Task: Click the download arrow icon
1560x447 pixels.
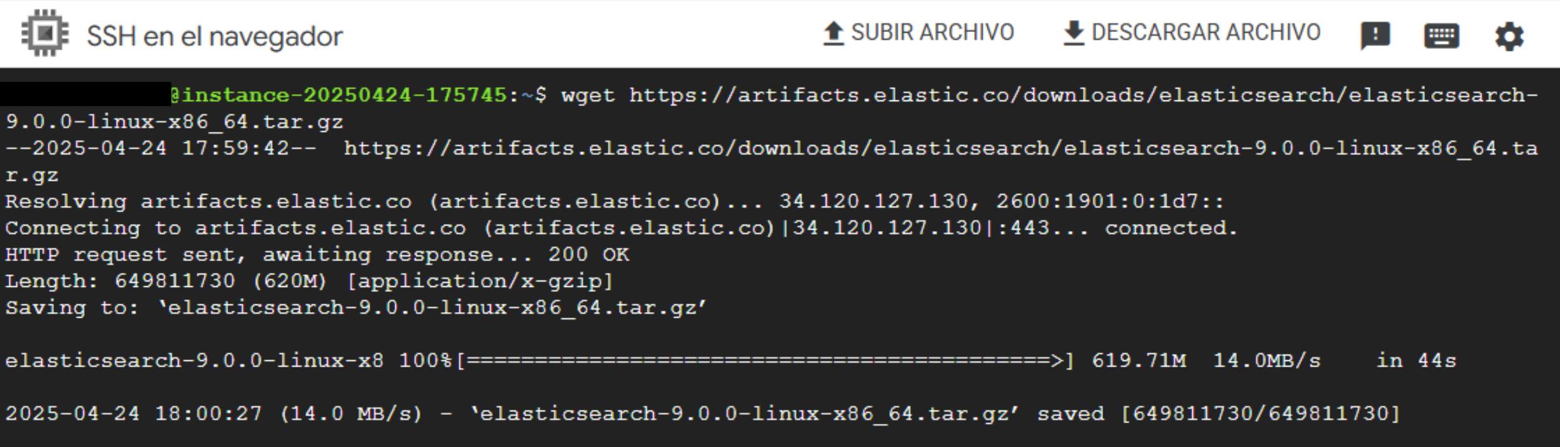Action: (x=1074, y=33)
